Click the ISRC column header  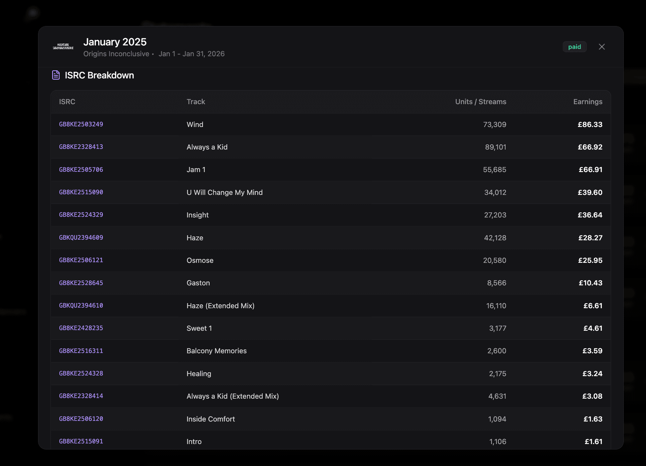(x=67, y=102)
